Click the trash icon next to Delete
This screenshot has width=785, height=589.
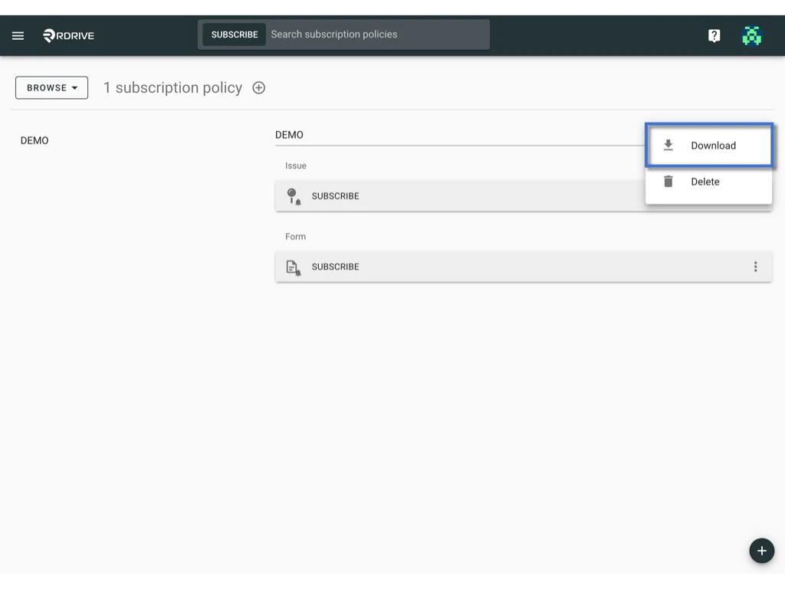tap(668, 181)
